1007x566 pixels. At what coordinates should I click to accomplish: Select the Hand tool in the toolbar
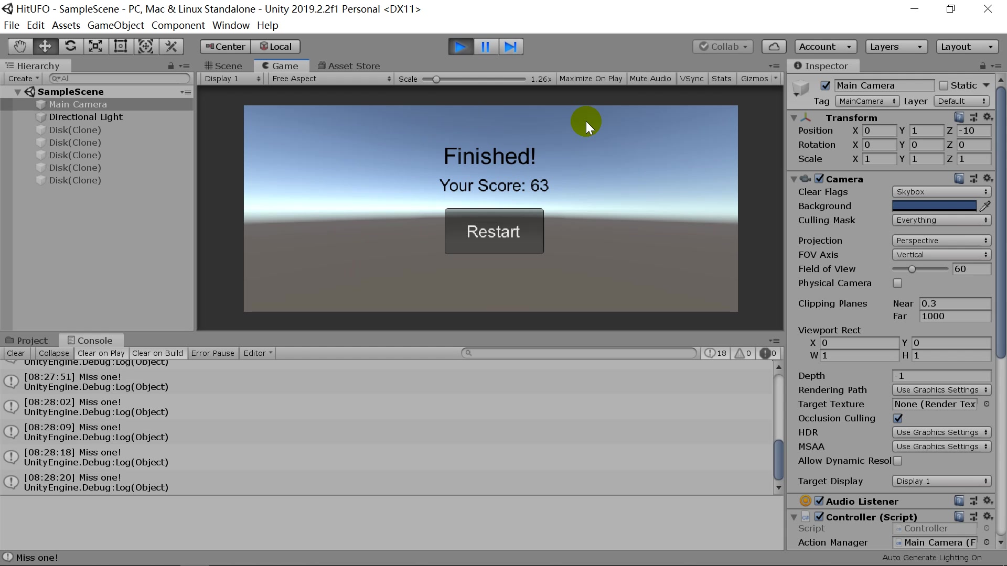[x=19, y=46]
